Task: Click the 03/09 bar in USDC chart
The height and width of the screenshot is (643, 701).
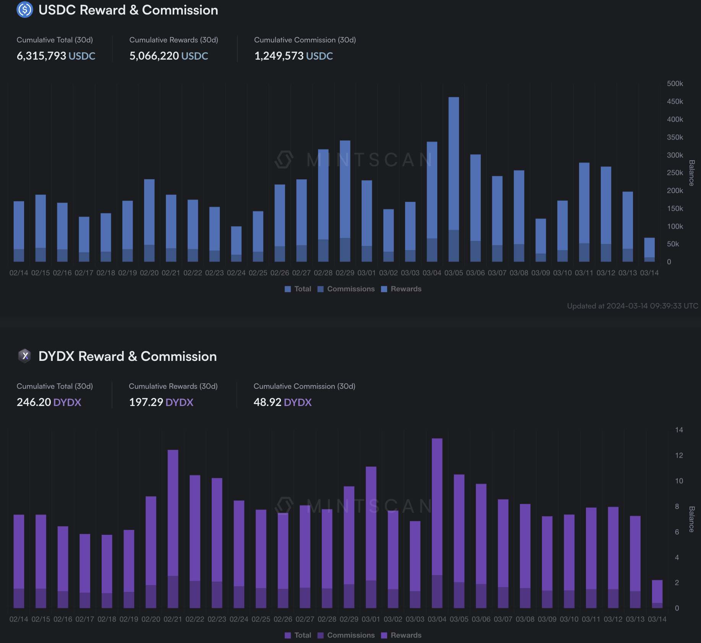Action: coord(540,240)
